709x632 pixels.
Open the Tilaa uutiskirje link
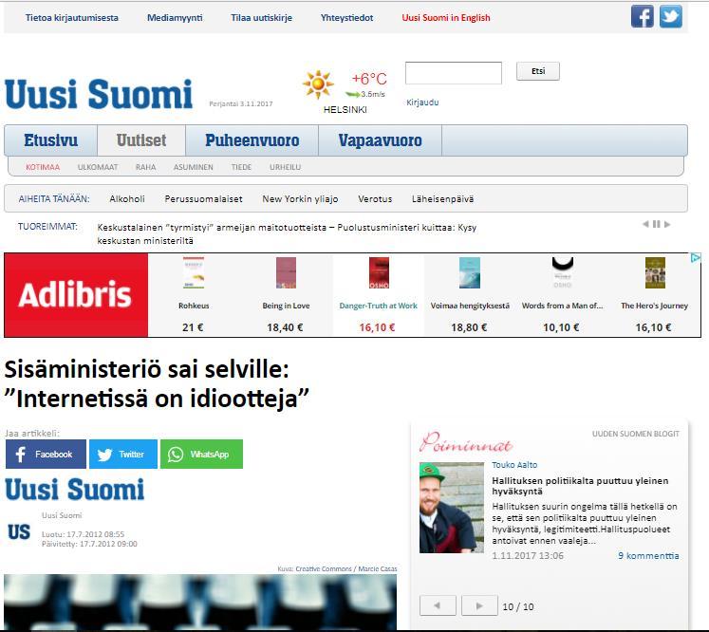tap(261, 18)
